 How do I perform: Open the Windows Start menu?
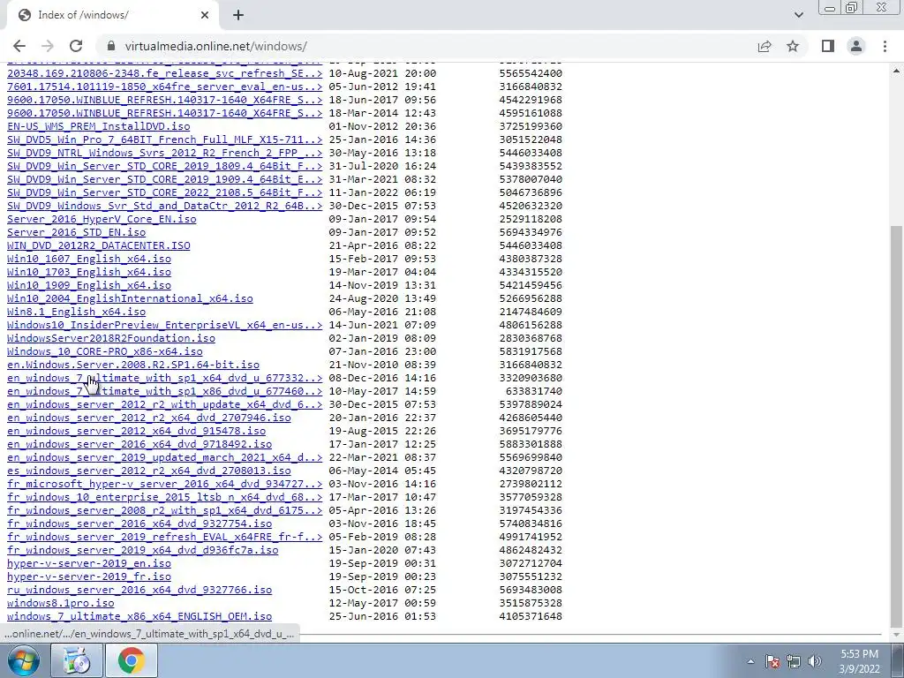pos(22,660)
